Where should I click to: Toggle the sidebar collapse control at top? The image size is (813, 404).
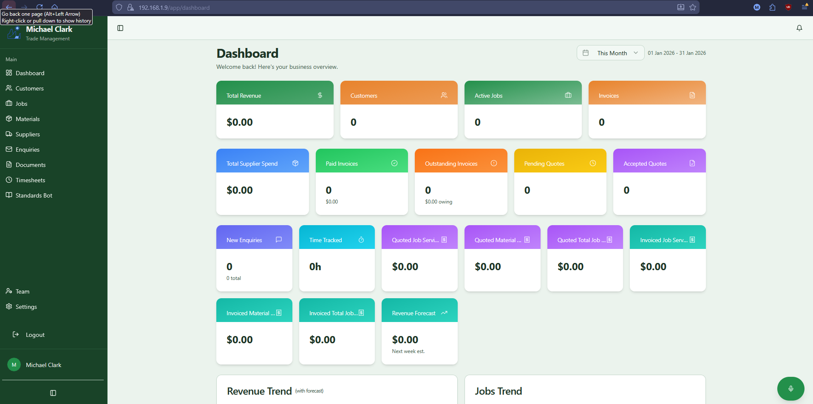pyautogui.click(x=120, y=28)
